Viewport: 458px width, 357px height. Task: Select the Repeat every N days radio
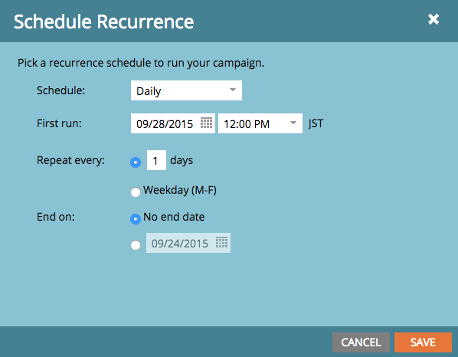(x=136, y=162)
